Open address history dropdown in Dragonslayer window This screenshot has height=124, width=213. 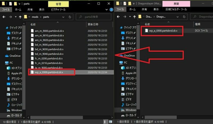178,17
